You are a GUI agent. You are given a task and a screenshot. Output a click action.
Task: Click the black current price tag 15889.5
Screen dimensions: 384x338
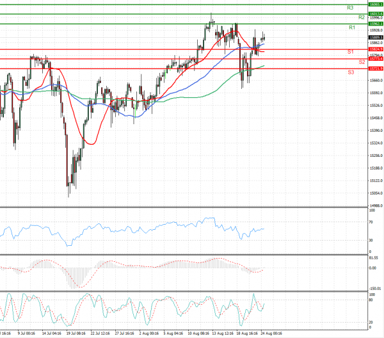tap(376, 38)
